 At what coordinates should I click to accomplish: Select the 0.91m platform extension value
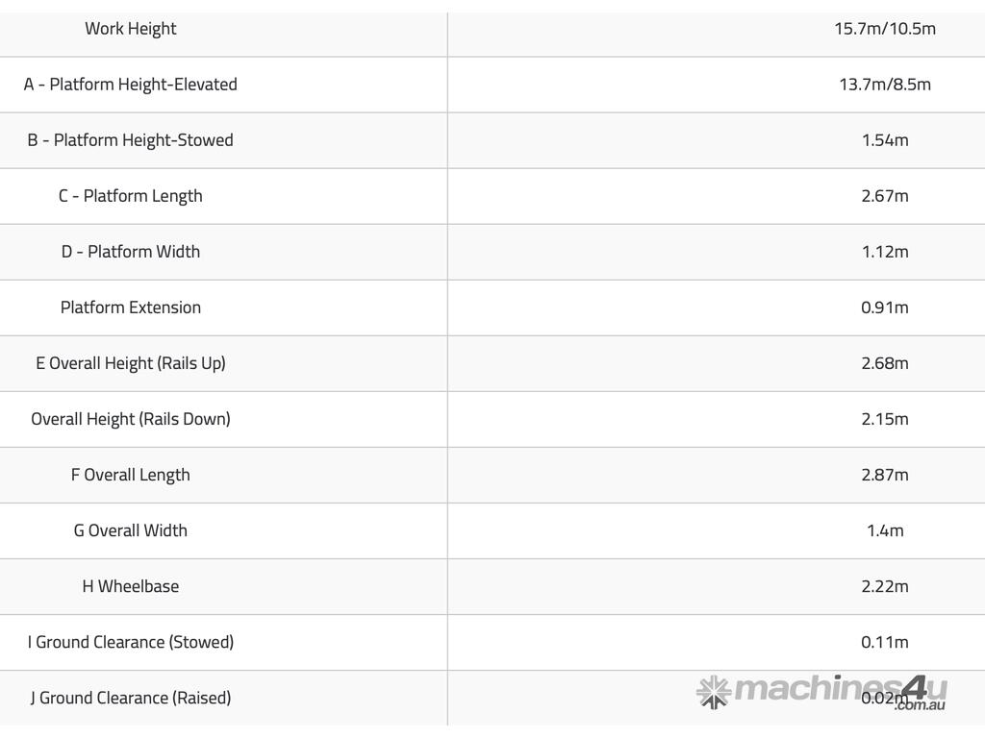(x=885, y=307)
